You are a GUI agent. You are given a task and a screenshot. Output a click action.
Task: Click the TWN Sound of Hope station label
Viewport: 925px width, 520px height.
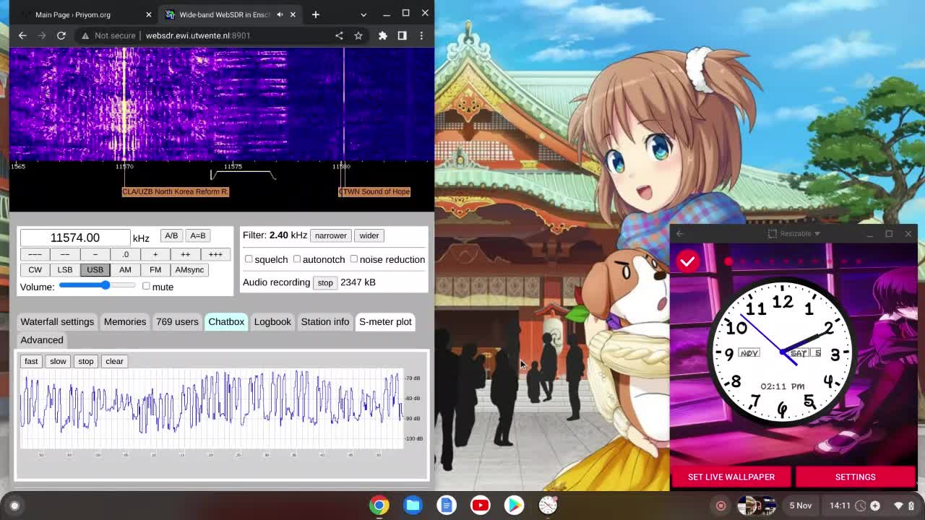click(374, 191)
